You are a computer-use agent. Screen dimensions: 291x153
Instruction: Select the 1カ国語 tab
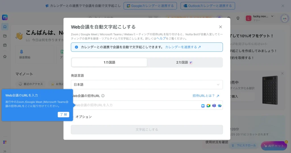(109, 62)
